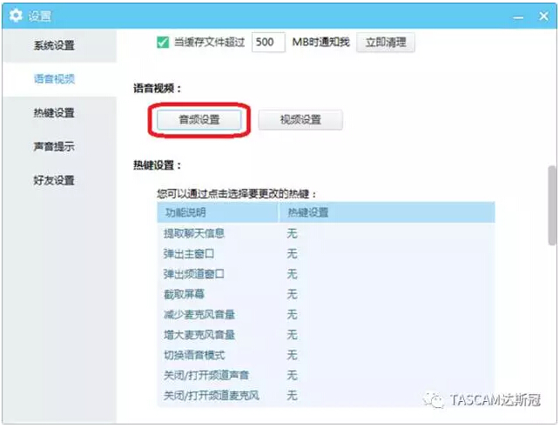Click the 无 hotkey value for 截取屏幕
The height and width of the screenshot is (428, 559).
pyautogui.click(x=292, y=294)
